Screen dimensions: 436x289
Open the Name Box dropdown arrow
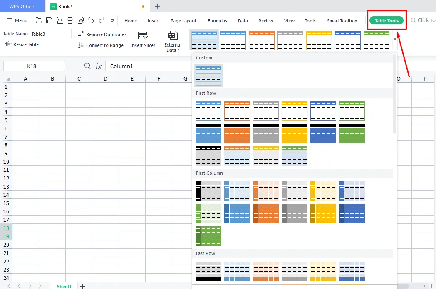tap(63, 66)
